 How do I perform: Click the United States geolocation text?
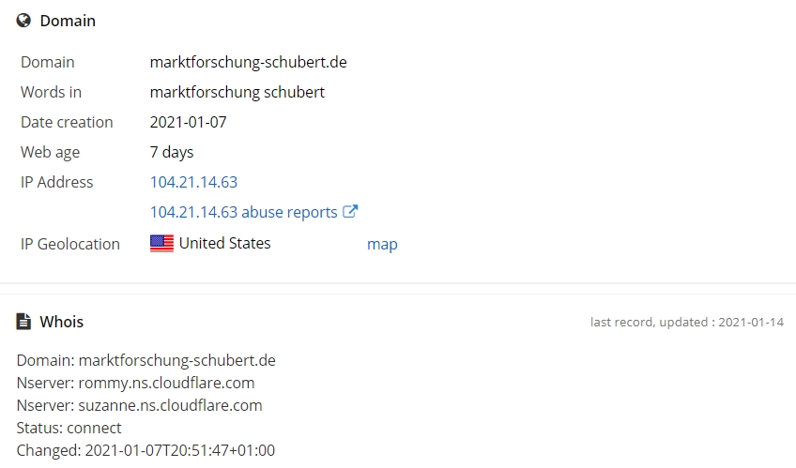click(225, 244)
